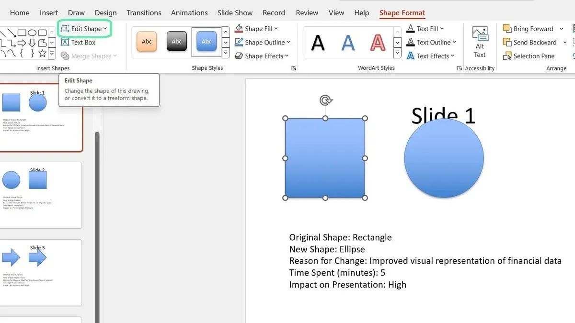
Task: Expand Send Backward options arrow
Action: [x=565, y=42]
